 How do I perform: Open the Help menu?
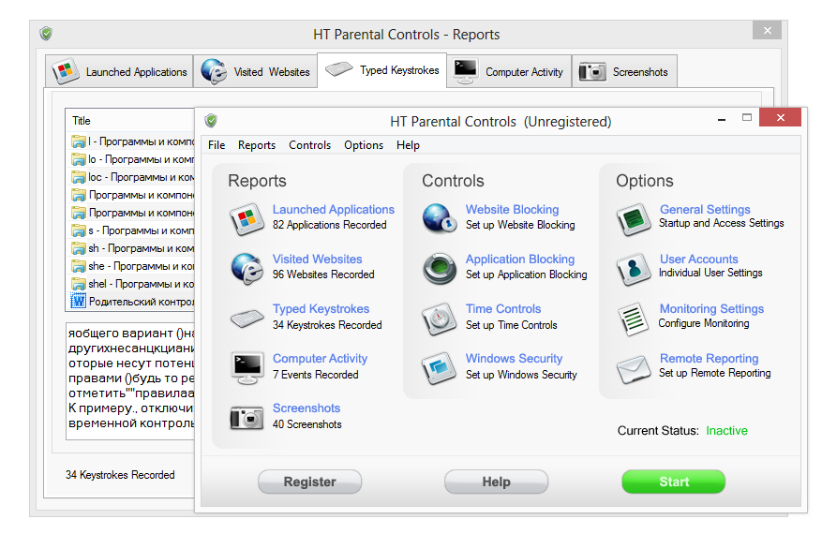[x=408, y=145]
